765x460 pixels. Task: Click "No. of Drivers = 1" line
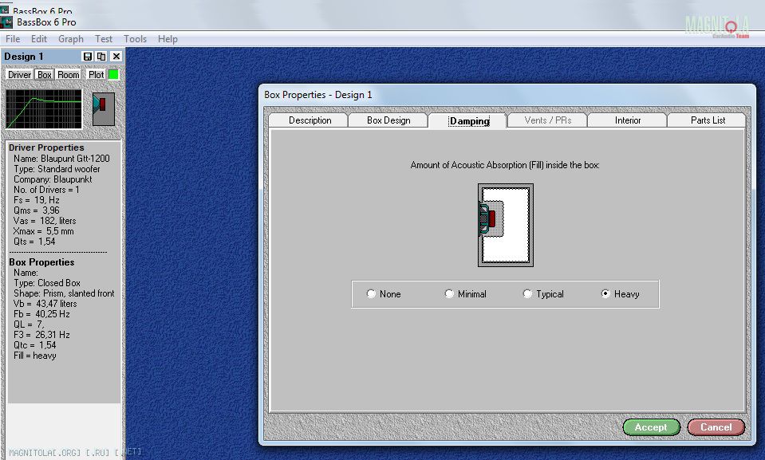[46, 190]
